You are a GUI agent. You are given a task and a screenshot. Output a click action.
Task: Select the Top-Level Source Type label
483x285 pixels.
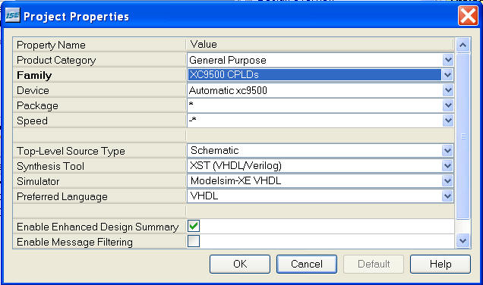[71, 152]
